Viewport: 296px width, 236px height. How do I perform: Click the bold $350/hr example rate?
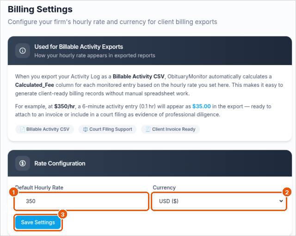click(x=65, y=106)
